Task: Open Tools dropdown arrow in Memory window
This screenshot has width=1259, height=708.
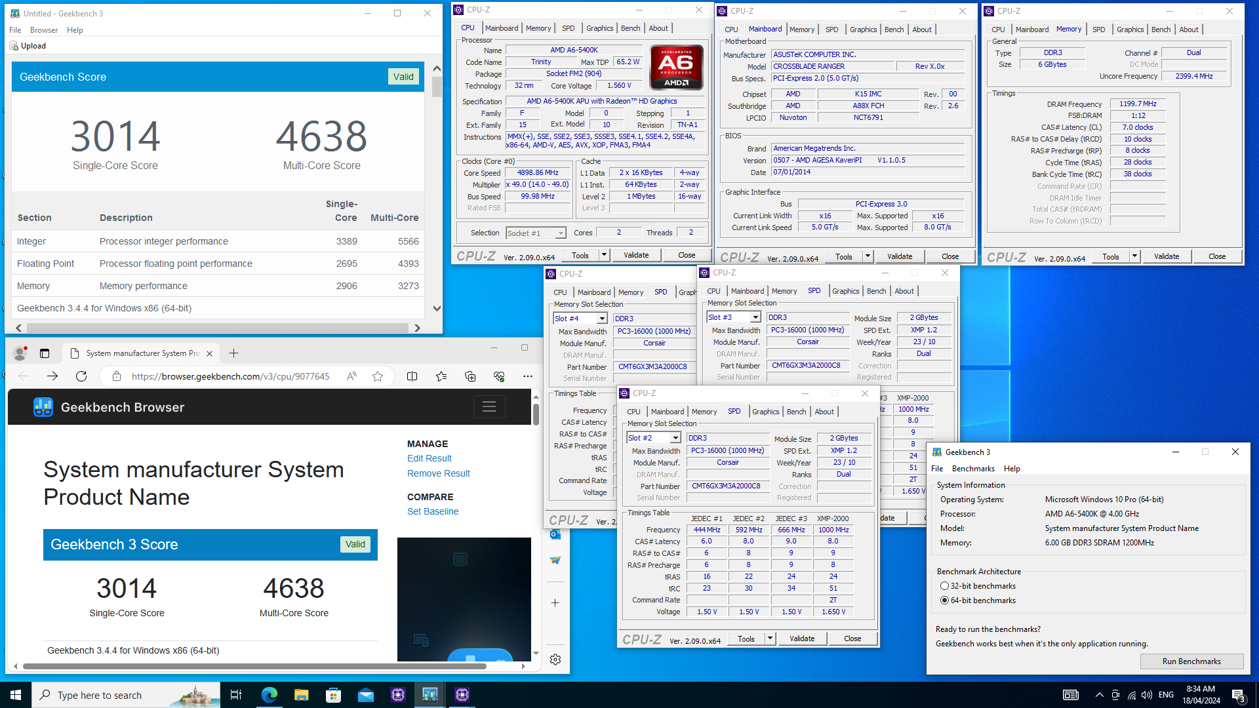Action: tap(1134, 256)
